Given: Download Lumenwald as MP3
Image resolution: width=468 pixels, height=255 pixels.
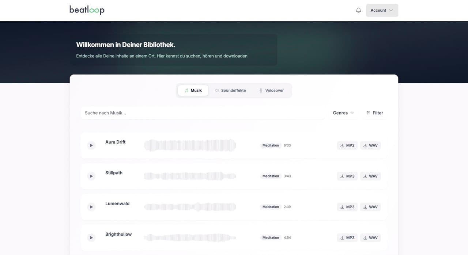Looking at the screenshot, I should (x=347, y=207).
